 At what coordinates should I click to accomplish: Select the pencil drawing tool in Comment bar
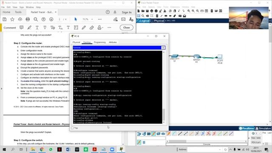[84, 28]
